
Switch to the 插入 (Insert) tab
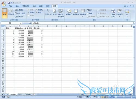[17, 6]
